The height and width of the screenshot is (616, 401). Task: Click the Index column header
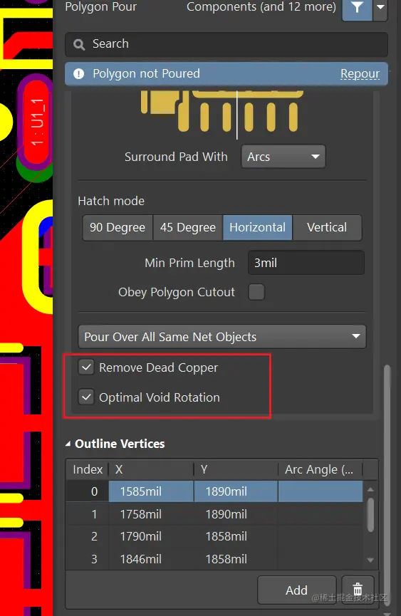pos(87,469)
